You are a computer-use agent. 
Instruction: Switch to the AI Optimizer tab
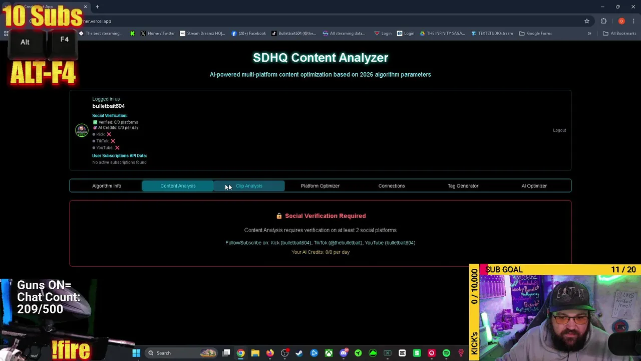534,186
